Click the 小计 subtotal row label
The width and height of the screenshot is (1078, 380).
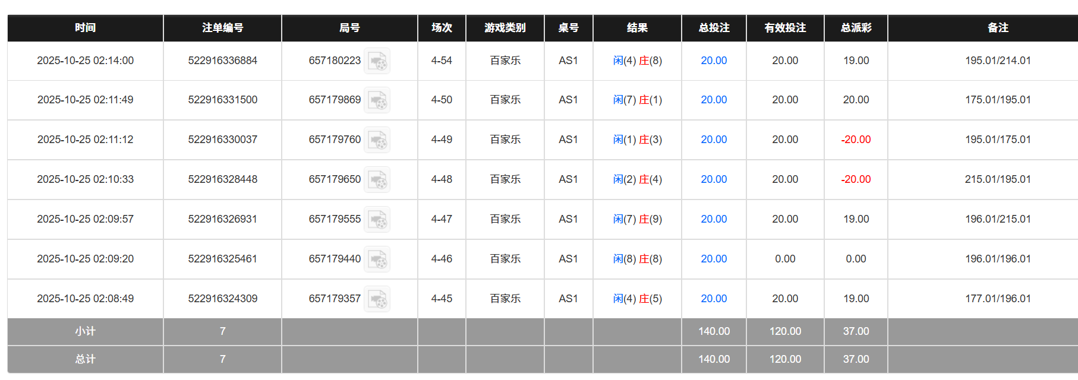85,331
